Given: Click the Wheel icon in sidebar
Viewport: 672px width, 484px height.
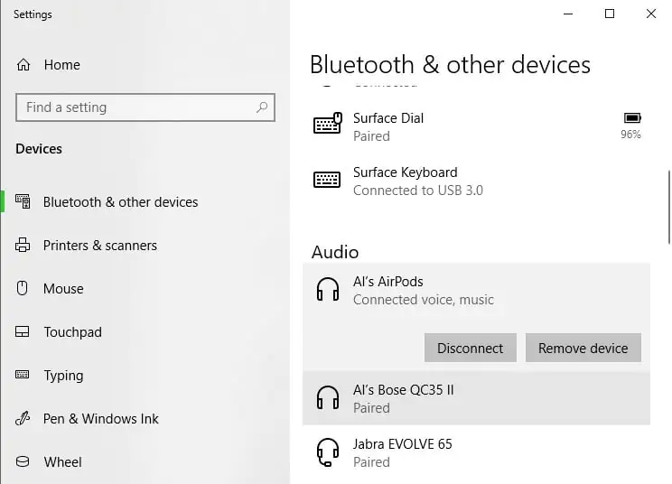Looking at the screenshot, I should [23, 462].
